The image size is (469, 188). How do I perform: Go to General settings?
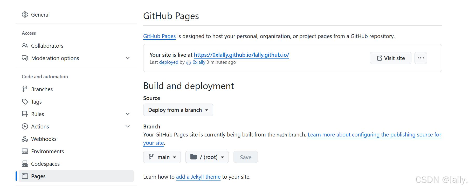76,15
